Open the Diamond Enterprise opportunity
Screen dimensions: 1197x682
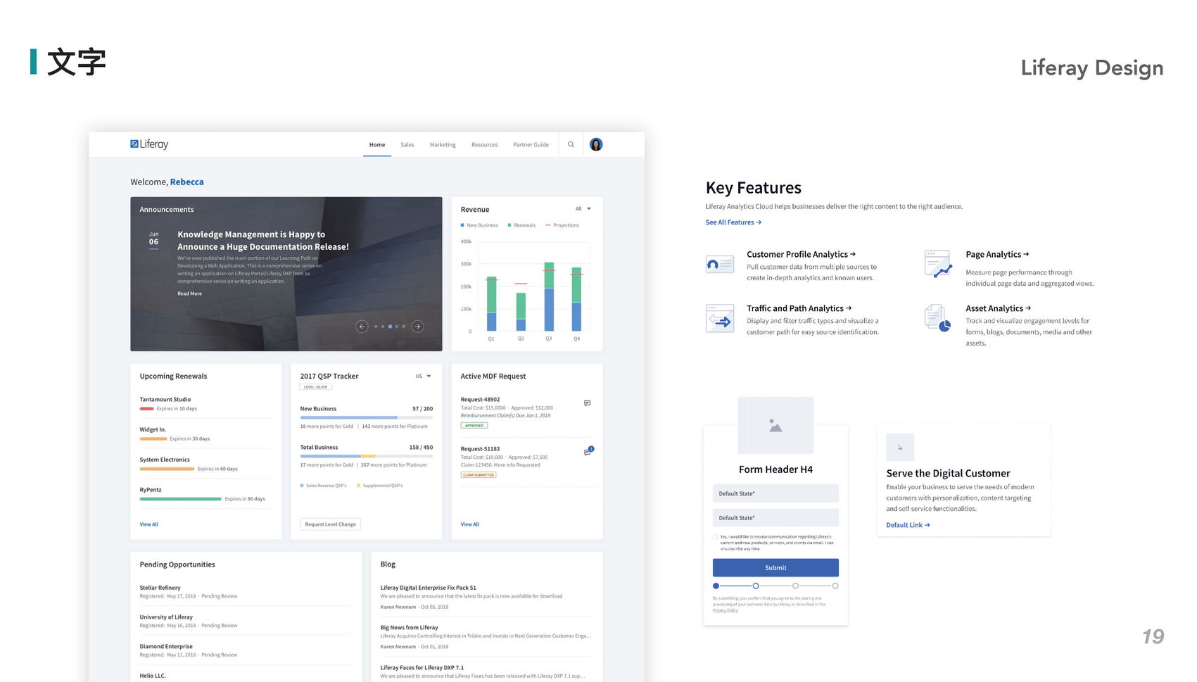(x=166, y=646)
